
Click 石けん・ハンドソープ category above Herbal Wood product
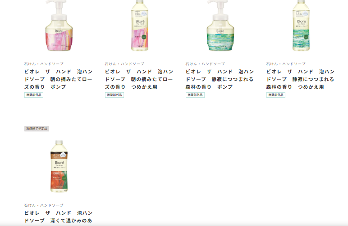[x=44, y=205]
